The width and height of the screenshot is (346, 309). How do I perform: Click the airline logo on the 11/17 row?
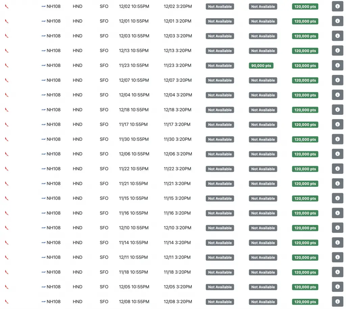(x=7, y=124)
